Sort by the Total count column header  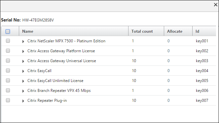[146, 31]
